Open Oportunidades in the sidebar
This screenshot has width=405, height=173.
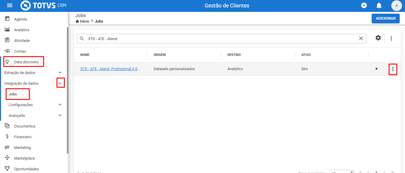coord(26,169)
